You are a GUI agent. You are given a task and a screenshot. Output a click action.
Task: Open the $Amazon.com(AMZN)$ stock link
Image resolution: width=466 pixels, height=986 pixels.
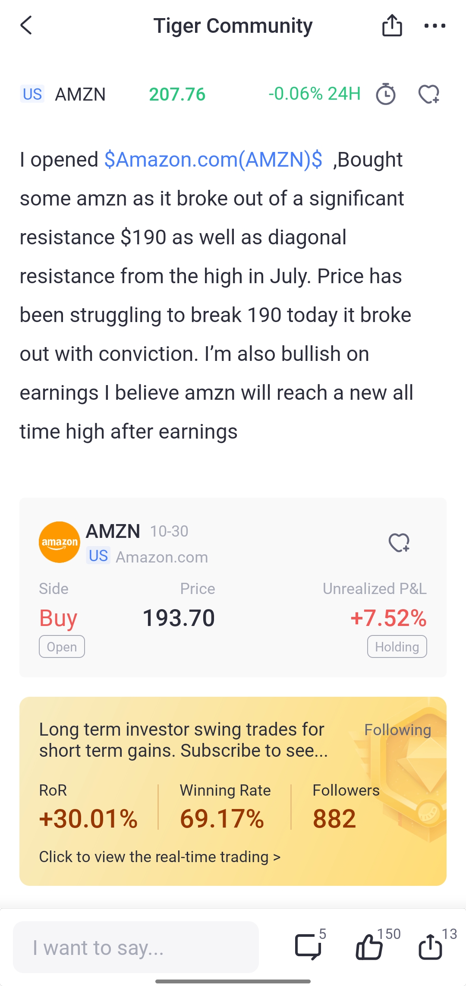(x=213, y=160)
